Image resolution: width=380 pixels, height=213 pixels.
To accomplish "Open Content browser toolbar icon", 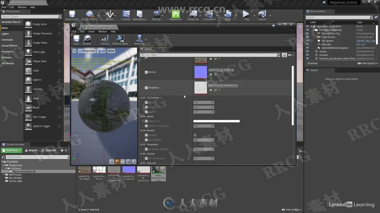I will [x=126, y=16].
